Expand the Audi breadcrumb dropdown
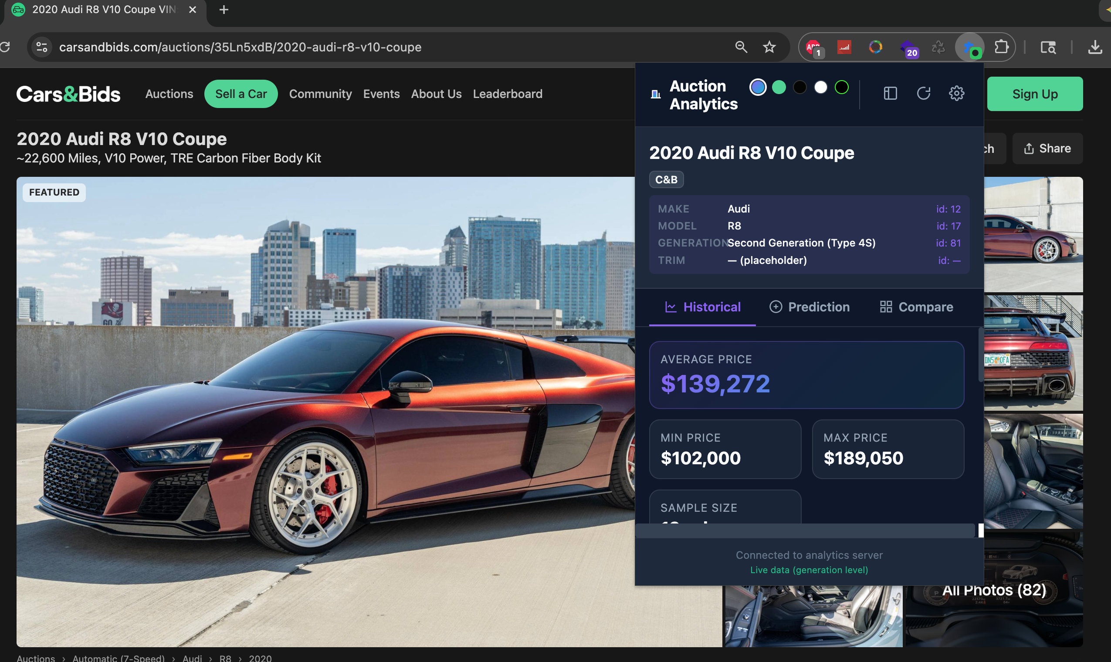 pos(192,658)
